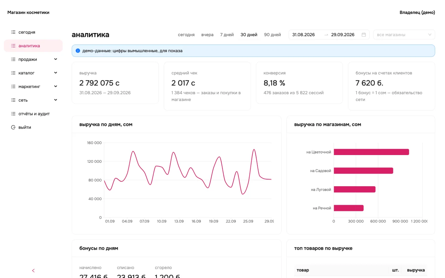Click the logout icon beside выйти
This screenshot has width=445, height=278.
13,127
